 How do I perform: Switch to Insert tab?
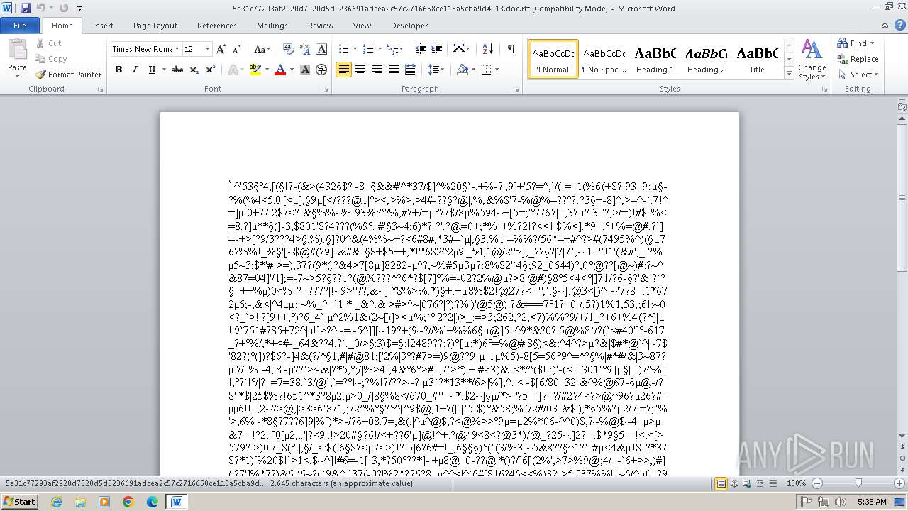(x=103, y=26)
